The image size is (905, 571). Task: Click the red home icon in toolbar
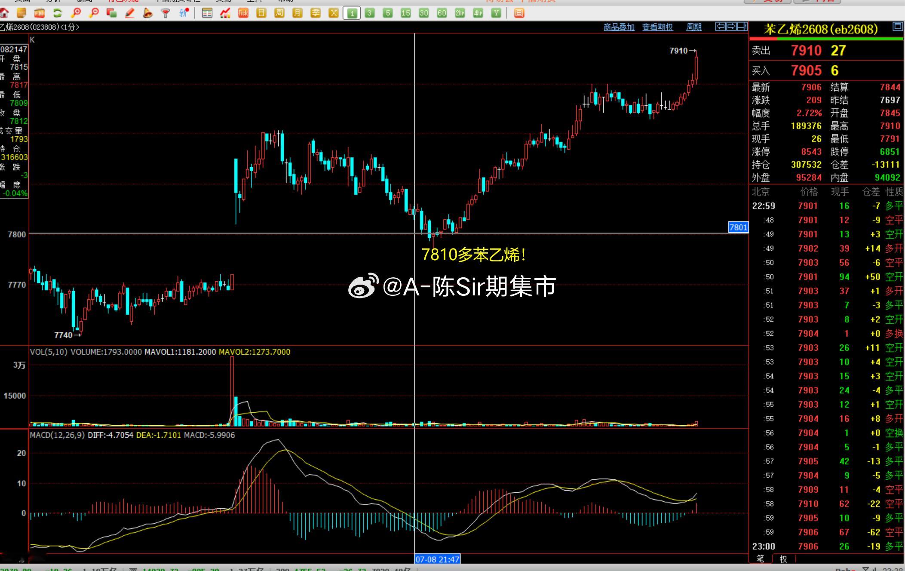(x=4, y=13)
